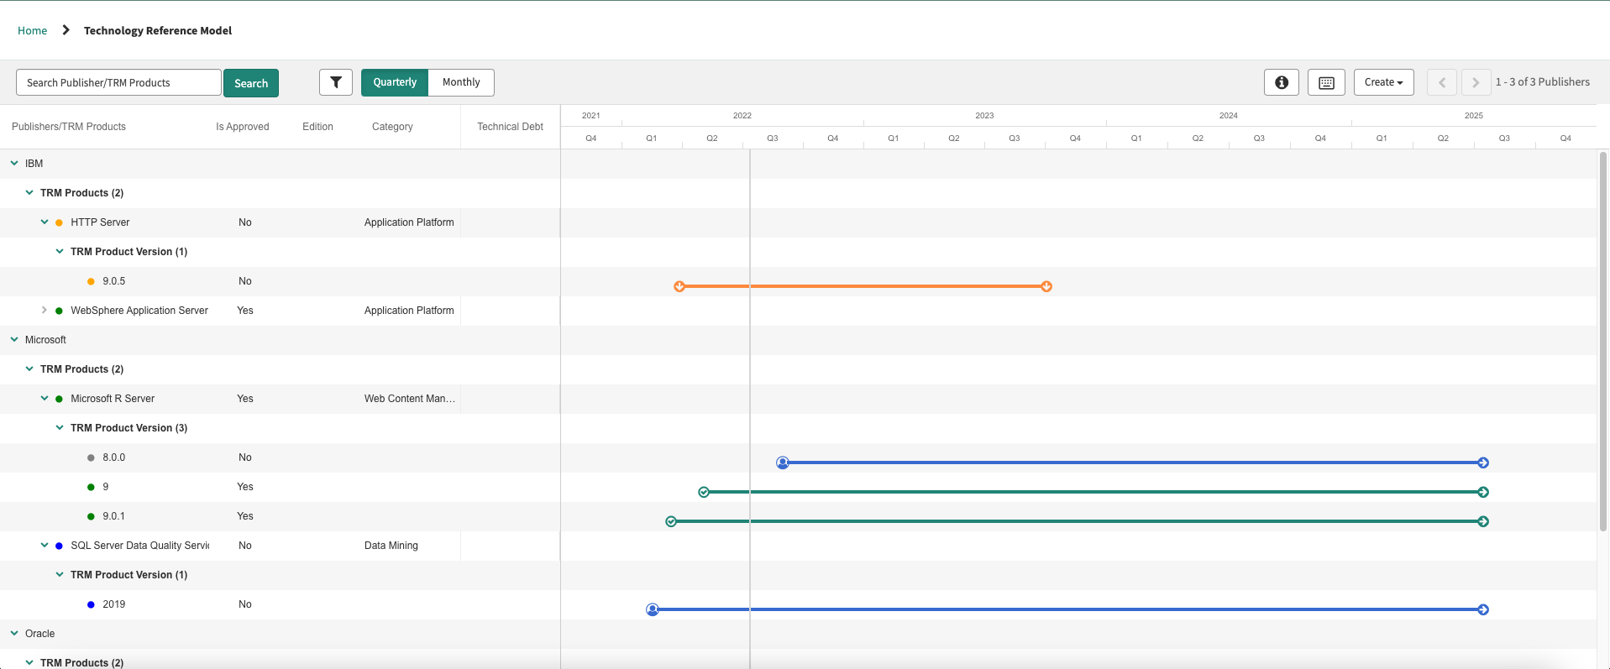The height and width of the screenshot is (669, 1610).
Task: Click the Category column header
Action: tap(392, 127)
